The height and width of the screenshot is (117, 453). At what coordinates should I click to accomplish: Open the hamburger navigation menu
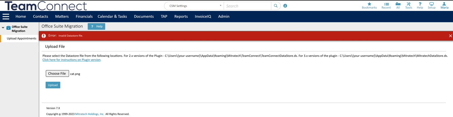point(6,17)
